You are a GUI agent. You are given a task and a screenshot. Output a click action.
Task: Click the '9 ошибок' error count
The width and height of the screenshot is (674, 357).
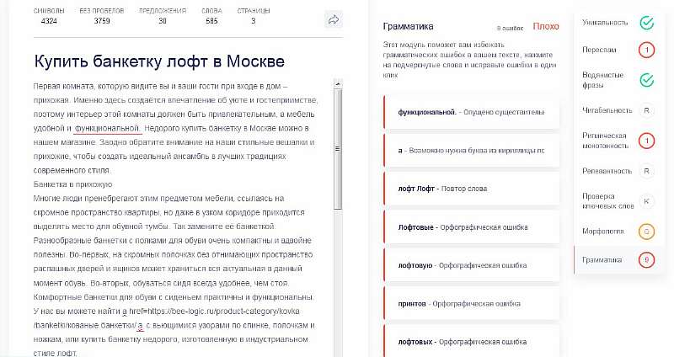click(511, 28)
